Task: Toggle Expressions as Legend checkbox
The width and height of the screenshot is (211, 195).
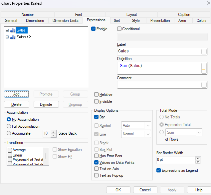Action: (x=158, y=170)
